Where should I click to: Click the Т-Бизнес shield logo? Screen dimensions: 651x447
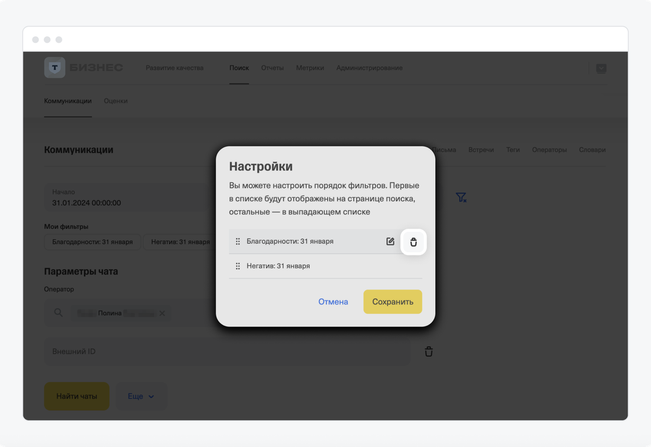click(x=55, y=68)
